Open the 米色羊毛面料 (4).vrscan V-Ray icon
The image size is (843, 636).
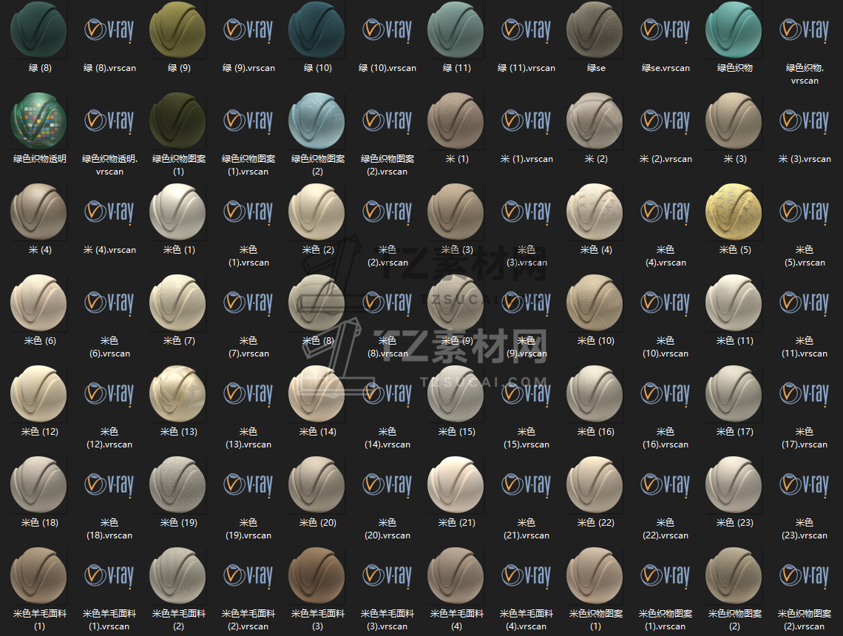click(527, 575)
